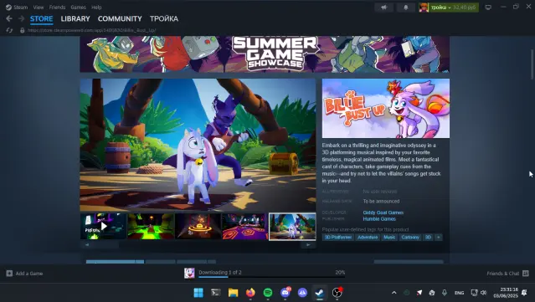Select the dark spotlight screenshot thumbnail
Viewport: 535px width, 302px height.
[x=198, y=227]
